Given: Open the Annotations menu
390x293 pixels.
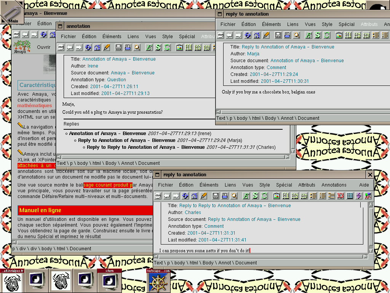Looking at the screenshot, I should [334, 185].
